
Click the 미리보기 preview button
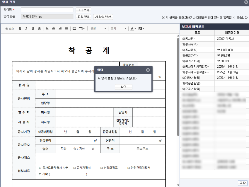(83, 10)
